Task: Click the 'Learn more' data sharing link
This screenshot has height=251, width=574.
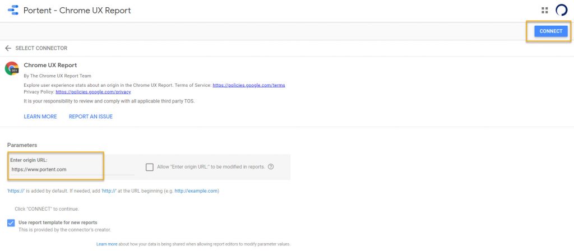Action: click(x=107, y=244)
